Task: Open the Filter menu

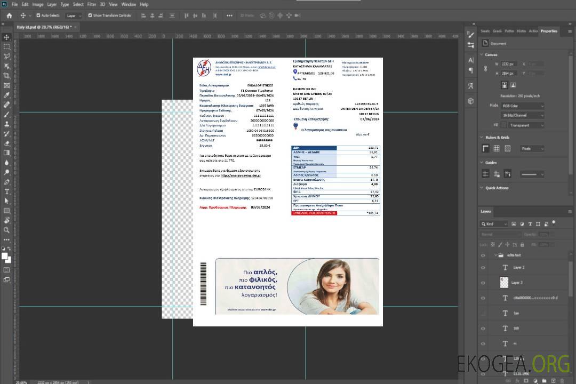Action: 92,4
